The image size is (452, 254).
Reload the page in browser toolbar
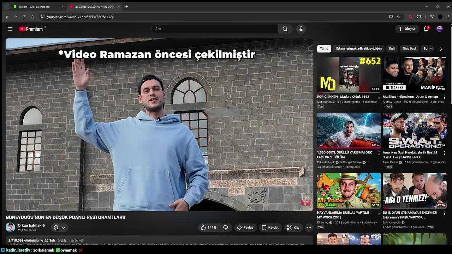click(24, 17)
